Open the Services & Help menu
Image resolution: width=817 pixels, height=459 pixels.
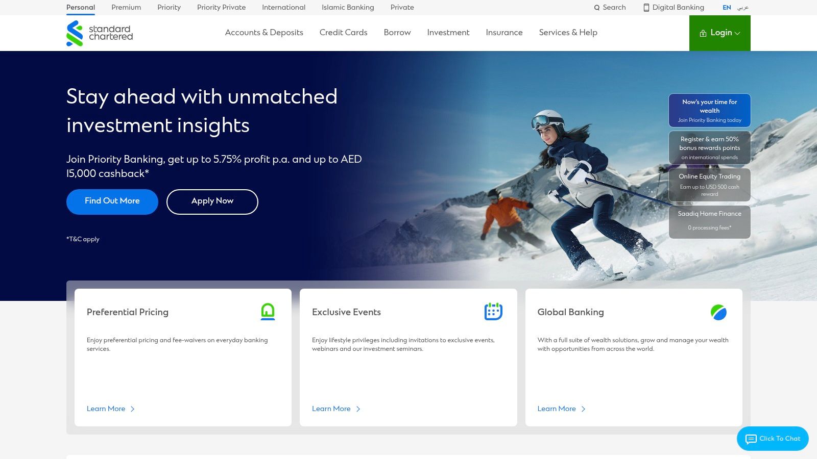pos(568,32)
